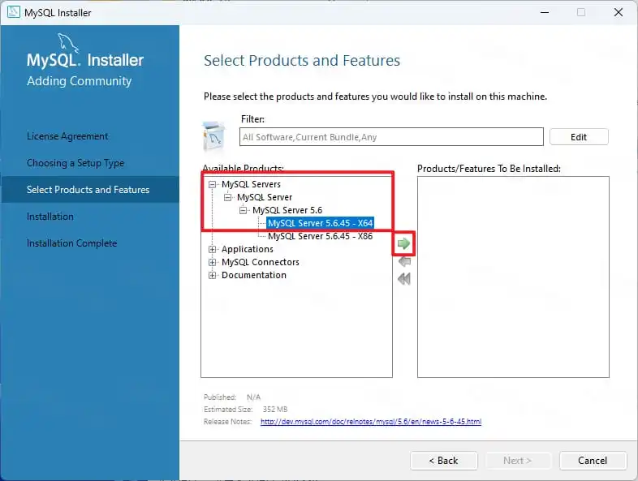638x481 pixels.
Task: Select the MySQL Servers tree label
Action: click(251, 184)
